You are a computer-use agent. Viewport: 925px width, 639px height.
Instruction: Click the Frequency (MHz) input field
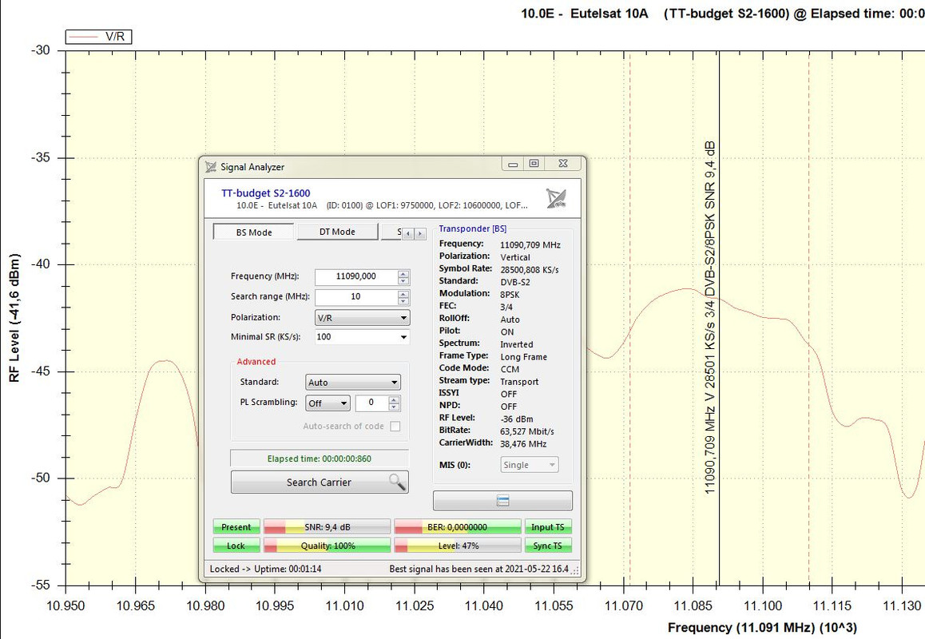pos(356,276)
